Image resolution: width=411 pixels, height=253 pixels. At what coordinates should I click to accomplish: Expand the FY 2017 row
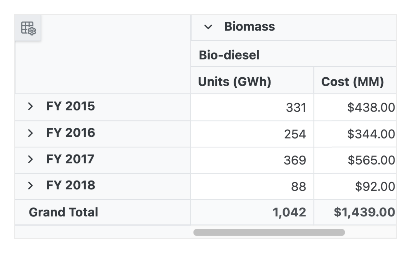coord(30,159)
